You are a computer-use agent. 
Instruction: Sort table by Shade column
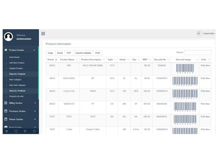[124, 60]
